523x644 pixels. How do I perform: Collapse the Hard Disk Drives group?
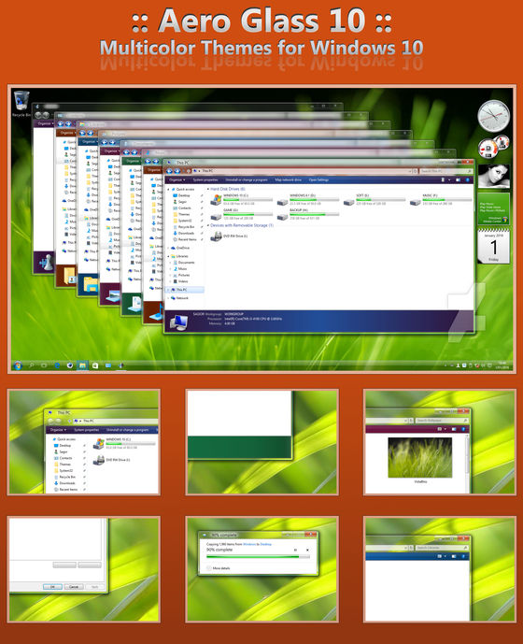click(x=208, y=189)
